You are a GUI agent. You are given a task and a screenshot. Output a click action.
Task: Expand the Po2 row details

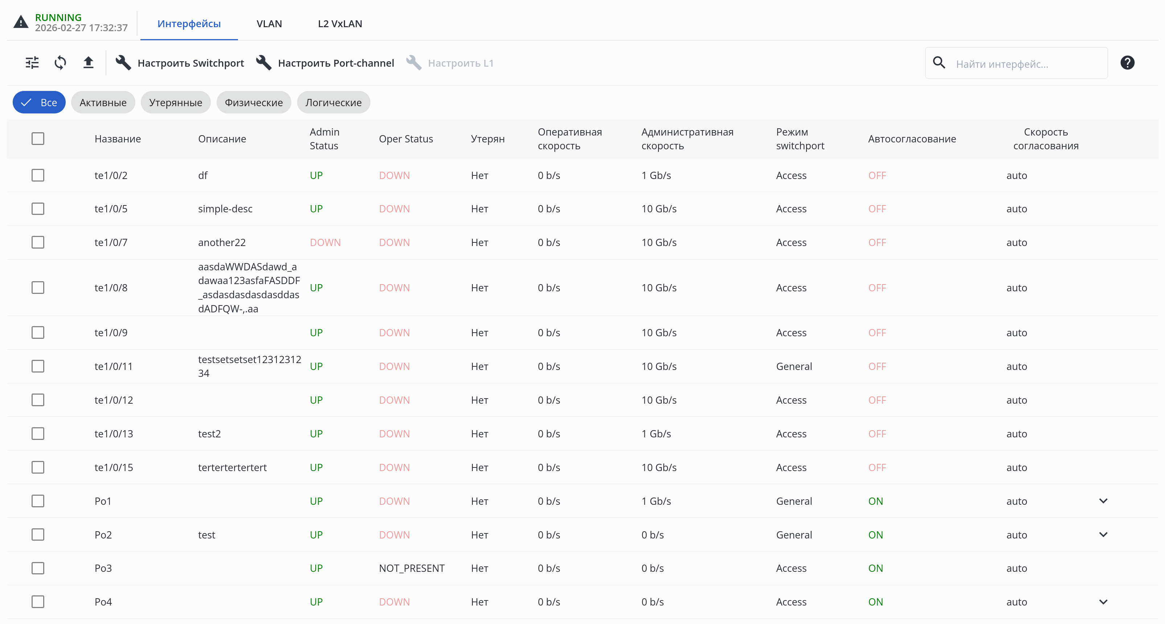tap(1103, 534)
